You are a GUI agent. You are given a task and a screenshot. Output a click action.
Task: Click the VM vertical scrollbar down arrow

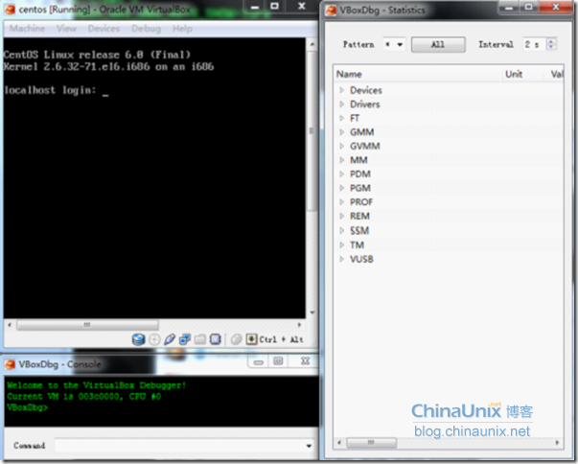coord(312,313)
